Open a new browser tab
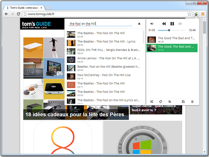This screenshot has width=209, height=157. pyautogui.click(x=48, y=8)
